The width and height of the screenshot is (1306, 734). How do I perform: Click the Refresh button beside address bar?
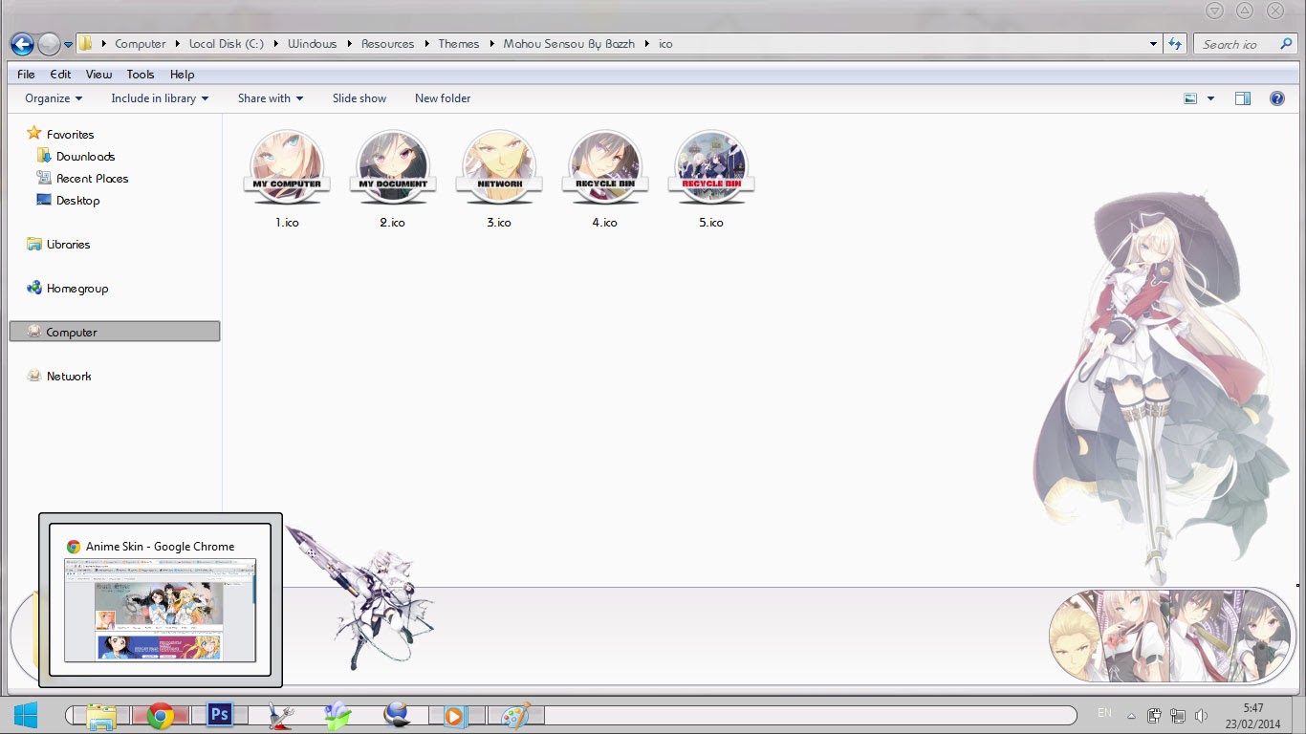(x=1176, y=43)
